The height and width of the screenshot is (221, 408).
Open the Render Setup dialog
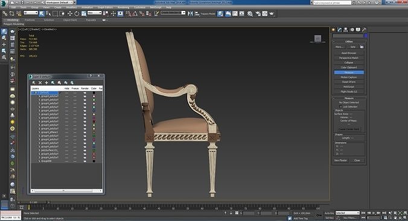(x=258, y=13)
